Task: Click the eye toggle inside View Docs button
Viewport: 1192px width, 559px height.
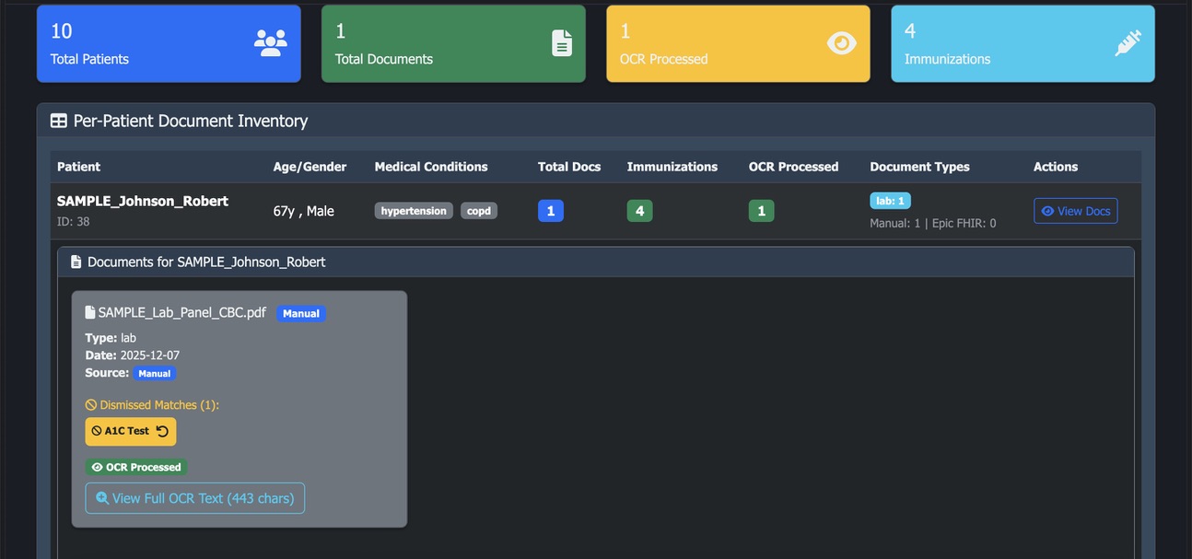Action: [1047, 210]
